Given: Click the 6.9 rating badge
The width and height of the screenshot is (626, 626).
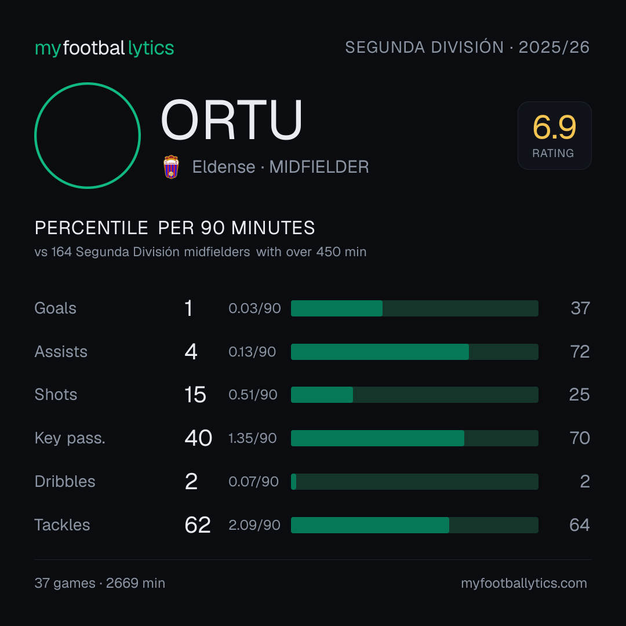Looking at the screenshot, I should pos(555,136).
